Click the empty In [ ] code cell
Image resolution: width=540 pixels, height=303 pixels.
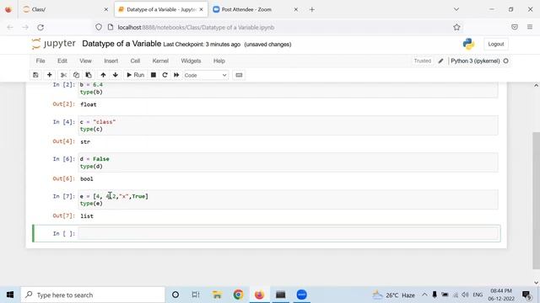click(288, 234)
